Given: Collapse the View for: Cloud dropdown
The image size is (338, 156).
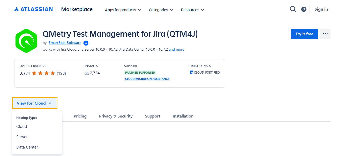Looking at the screenshot, I should (34, 103).
